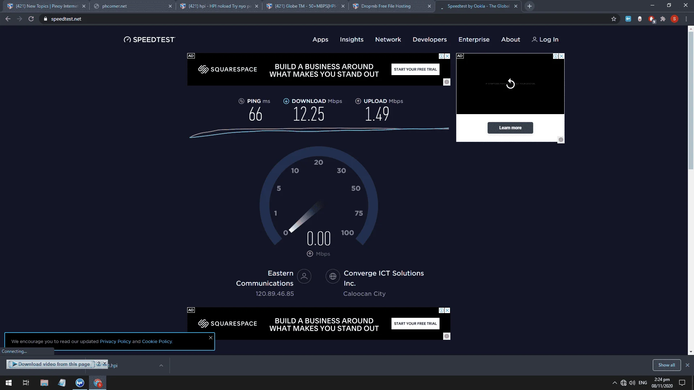Click the ping icon next to PING ms
This screenshot has height=390, width=694.
241,101
